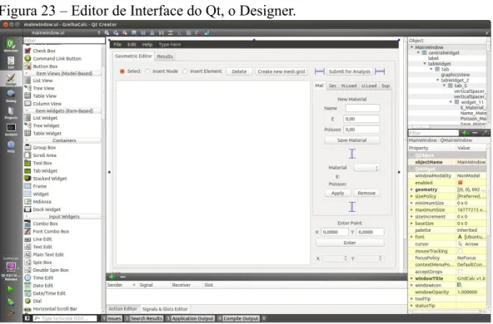Pick the Check Box widget icon
Image resolution: width=493 pixels, height=324 pixels.
(27, 51)
